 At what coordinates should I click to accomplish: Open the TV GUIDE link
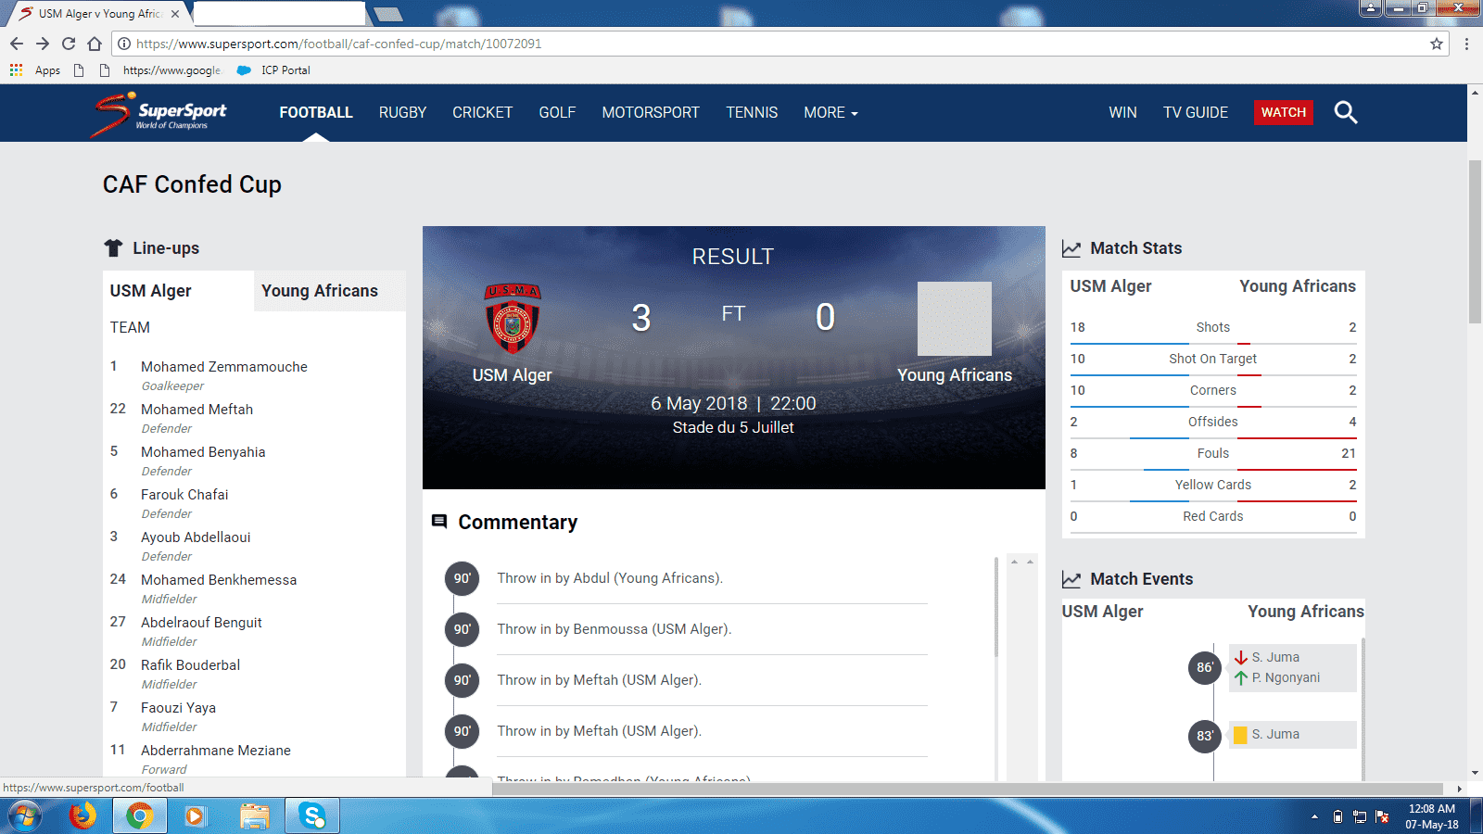(1196, 112)
